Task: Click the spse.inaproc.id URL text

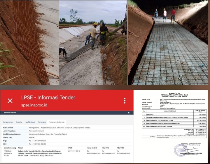Action: coord(34,105)
